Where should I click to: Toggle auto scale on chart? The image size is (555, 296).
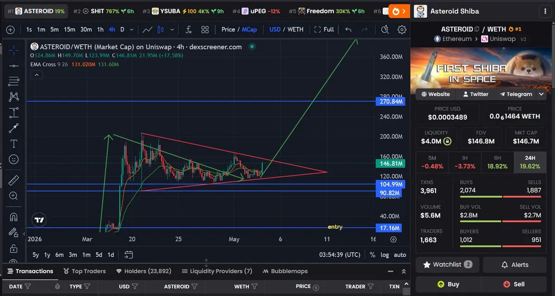pos(400,255)
